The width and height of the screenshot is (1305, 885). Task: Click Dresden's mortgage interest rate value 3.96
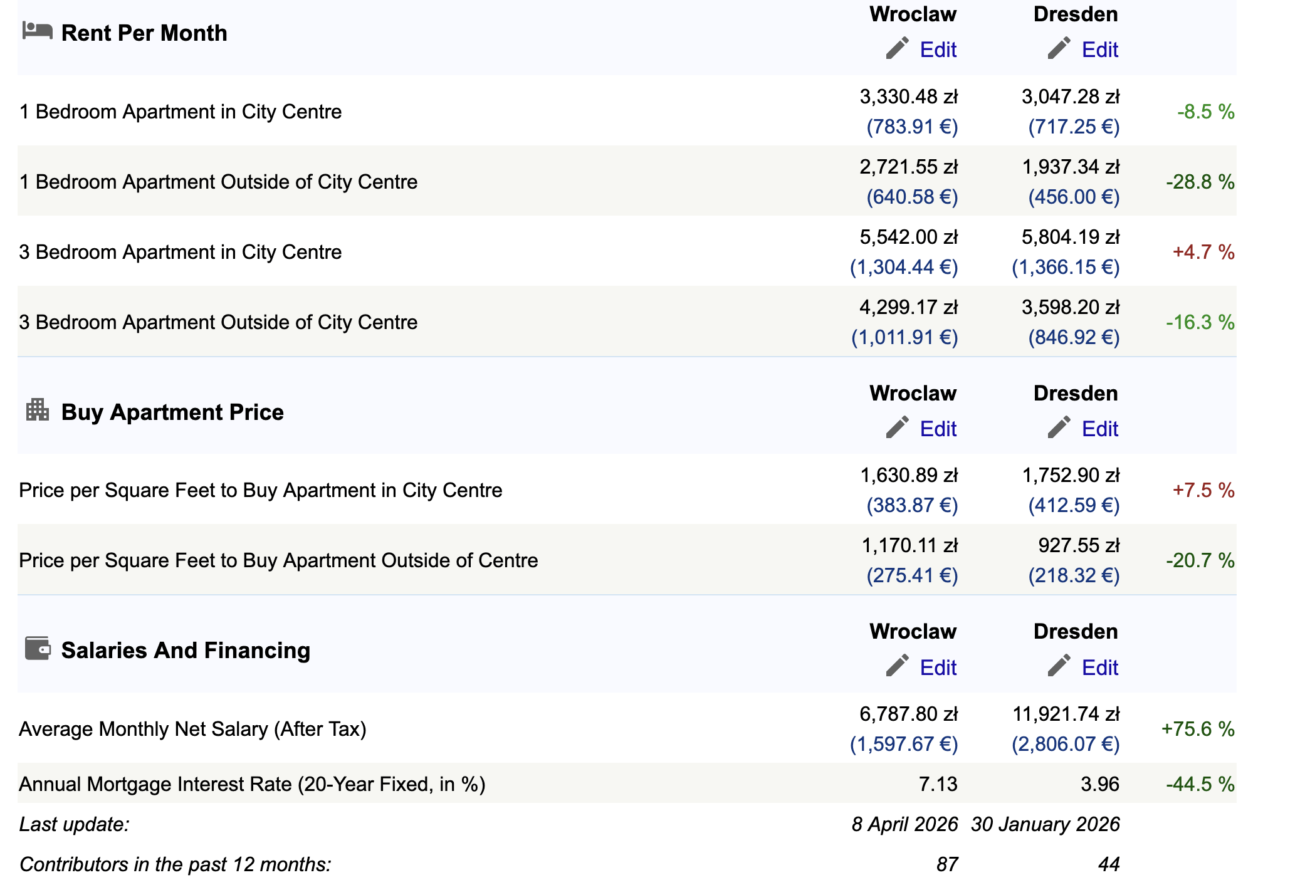click(x=1099, y=784)
